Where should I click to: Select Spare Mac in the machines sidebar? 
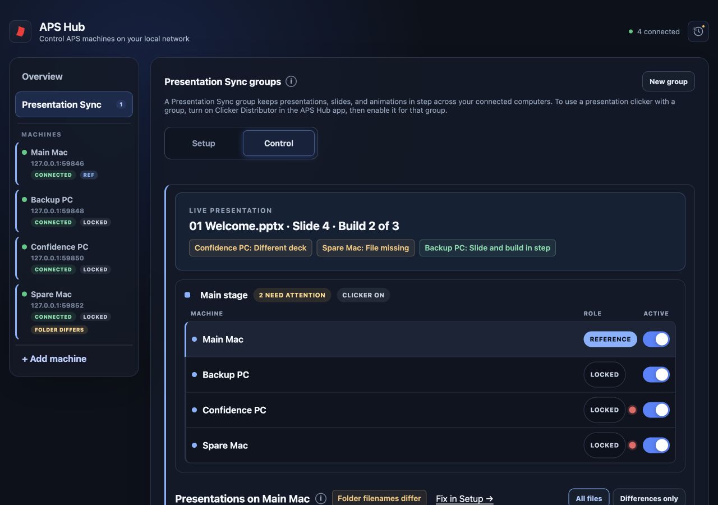click(74, 312)
